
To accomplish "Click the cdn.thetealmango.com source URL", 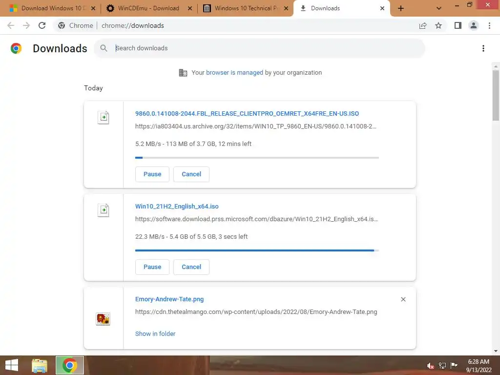I will [256, 312].
